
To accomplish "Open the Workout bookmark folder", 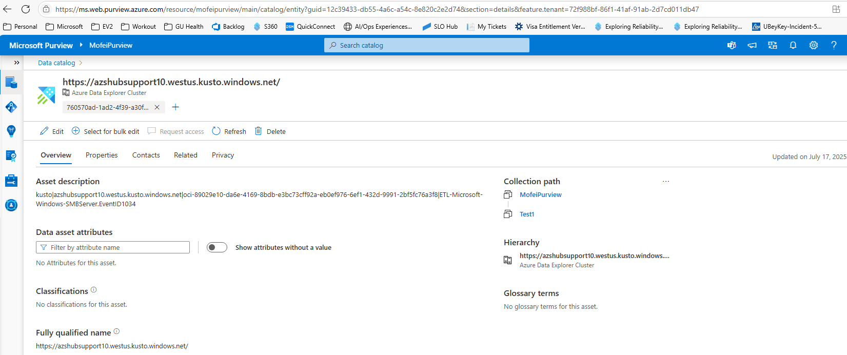I will point(139,27).
